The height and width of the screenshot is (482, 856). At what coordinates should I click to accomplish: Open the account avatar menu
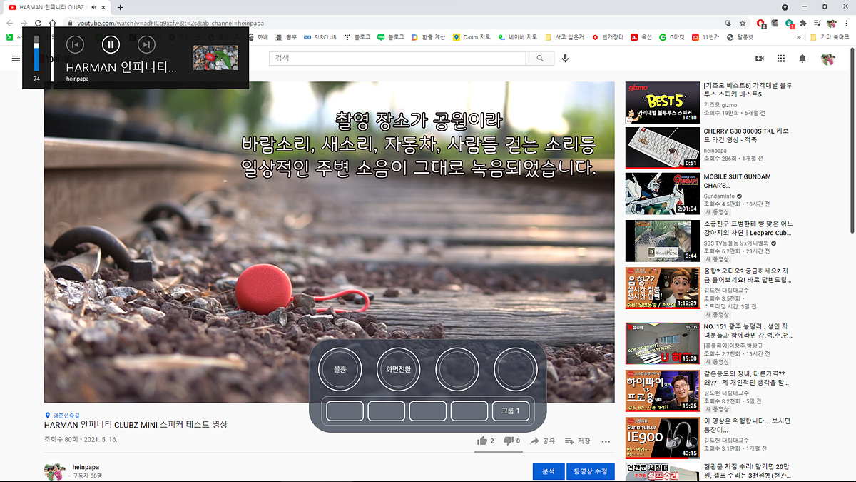click(x=827, y=59)
